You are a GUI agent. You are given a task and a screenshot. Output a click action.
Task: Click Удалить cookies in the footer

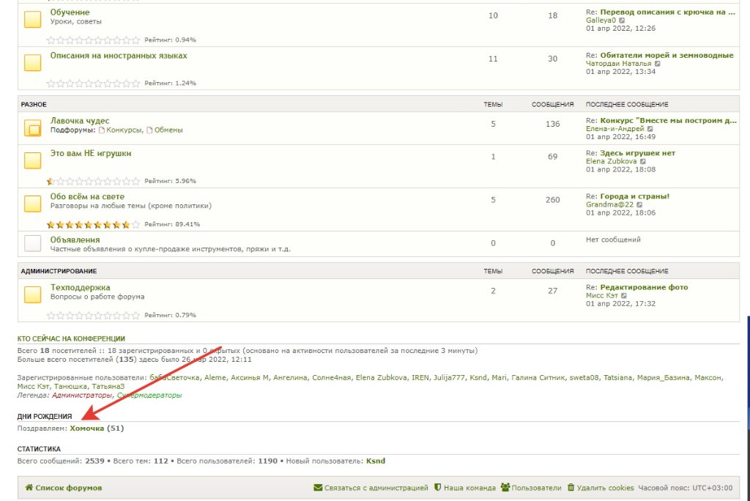click(605, 488)
